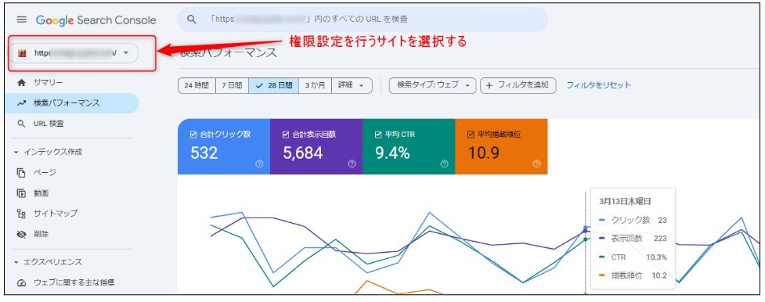
Task: Click the フィルタをリセット link
Action: [599, 85]
